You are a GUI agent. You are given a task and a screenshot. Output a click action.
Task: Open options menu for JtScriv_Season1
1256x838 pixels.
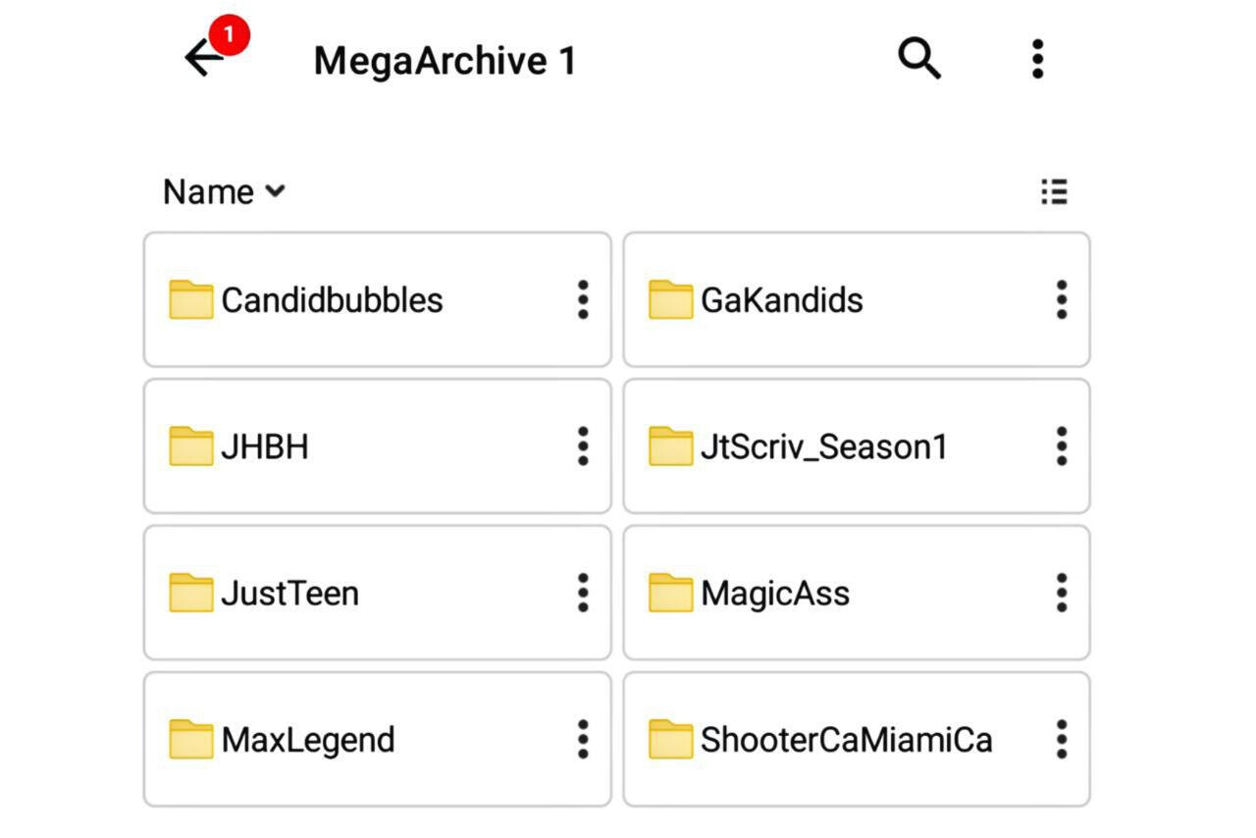pyautogui.click(x=1061, y=446)
